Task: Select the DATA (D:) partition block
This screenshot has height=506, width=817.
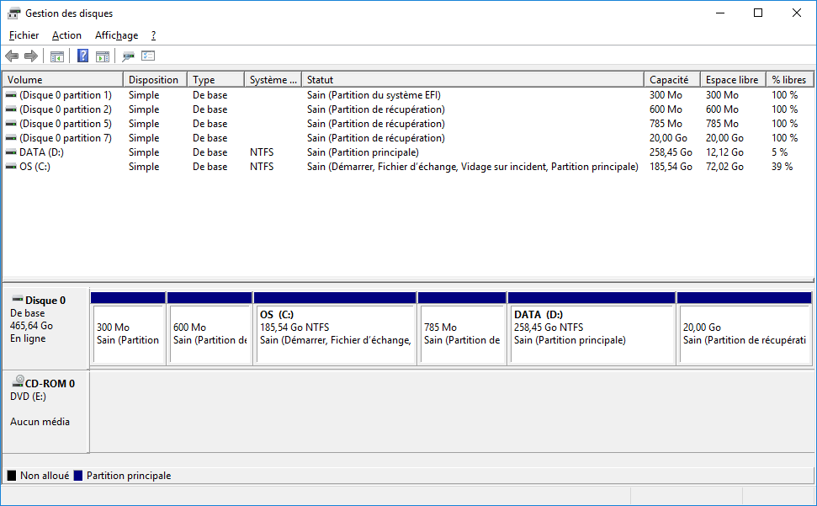Action: [x=592, y=329]
